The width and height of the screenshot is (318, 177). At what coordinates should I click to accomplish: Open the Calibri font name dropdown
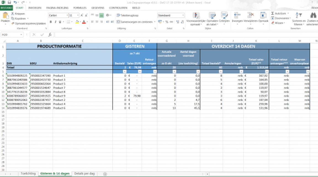67,15
